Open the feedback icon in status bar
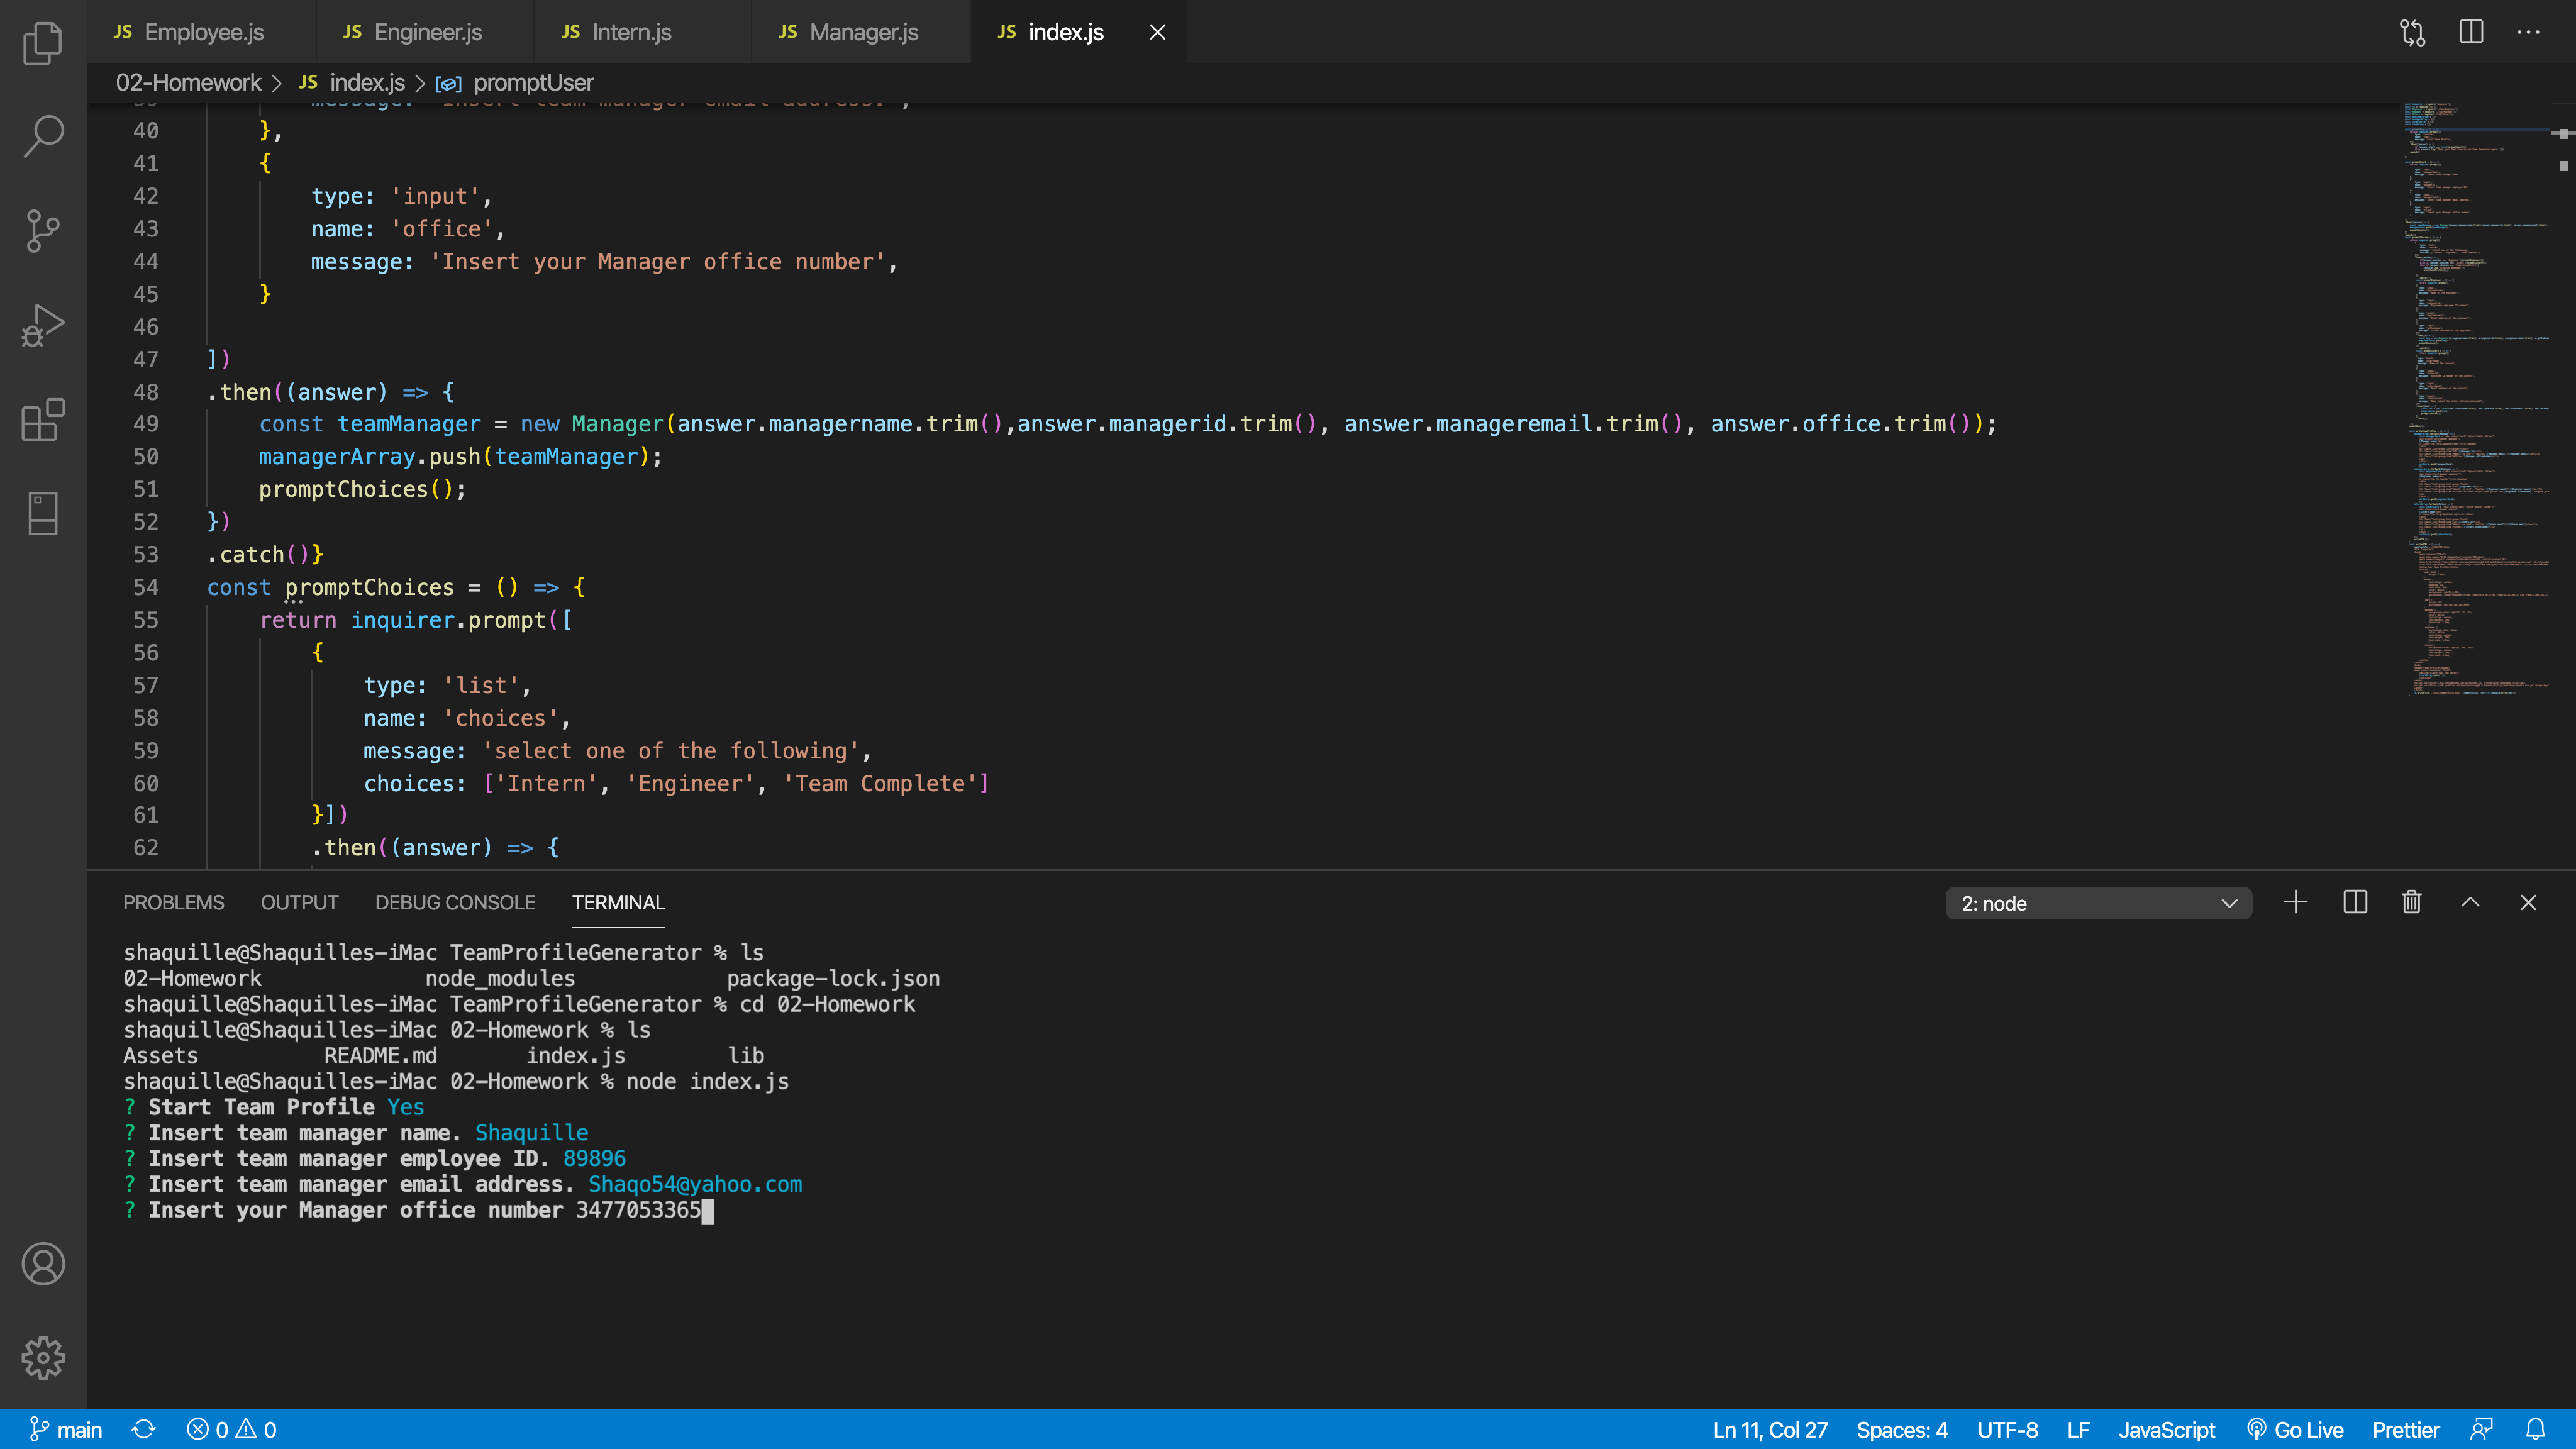Image resolution: width=2576 pixels, height=1449 pixels. [x=2481, y=1429]
